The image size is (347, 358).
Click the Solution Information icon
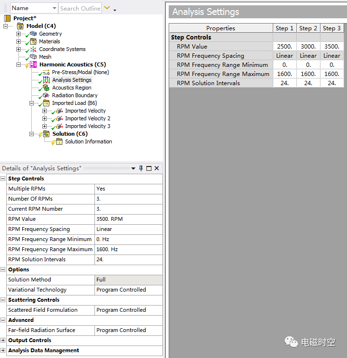click(59, 141)
